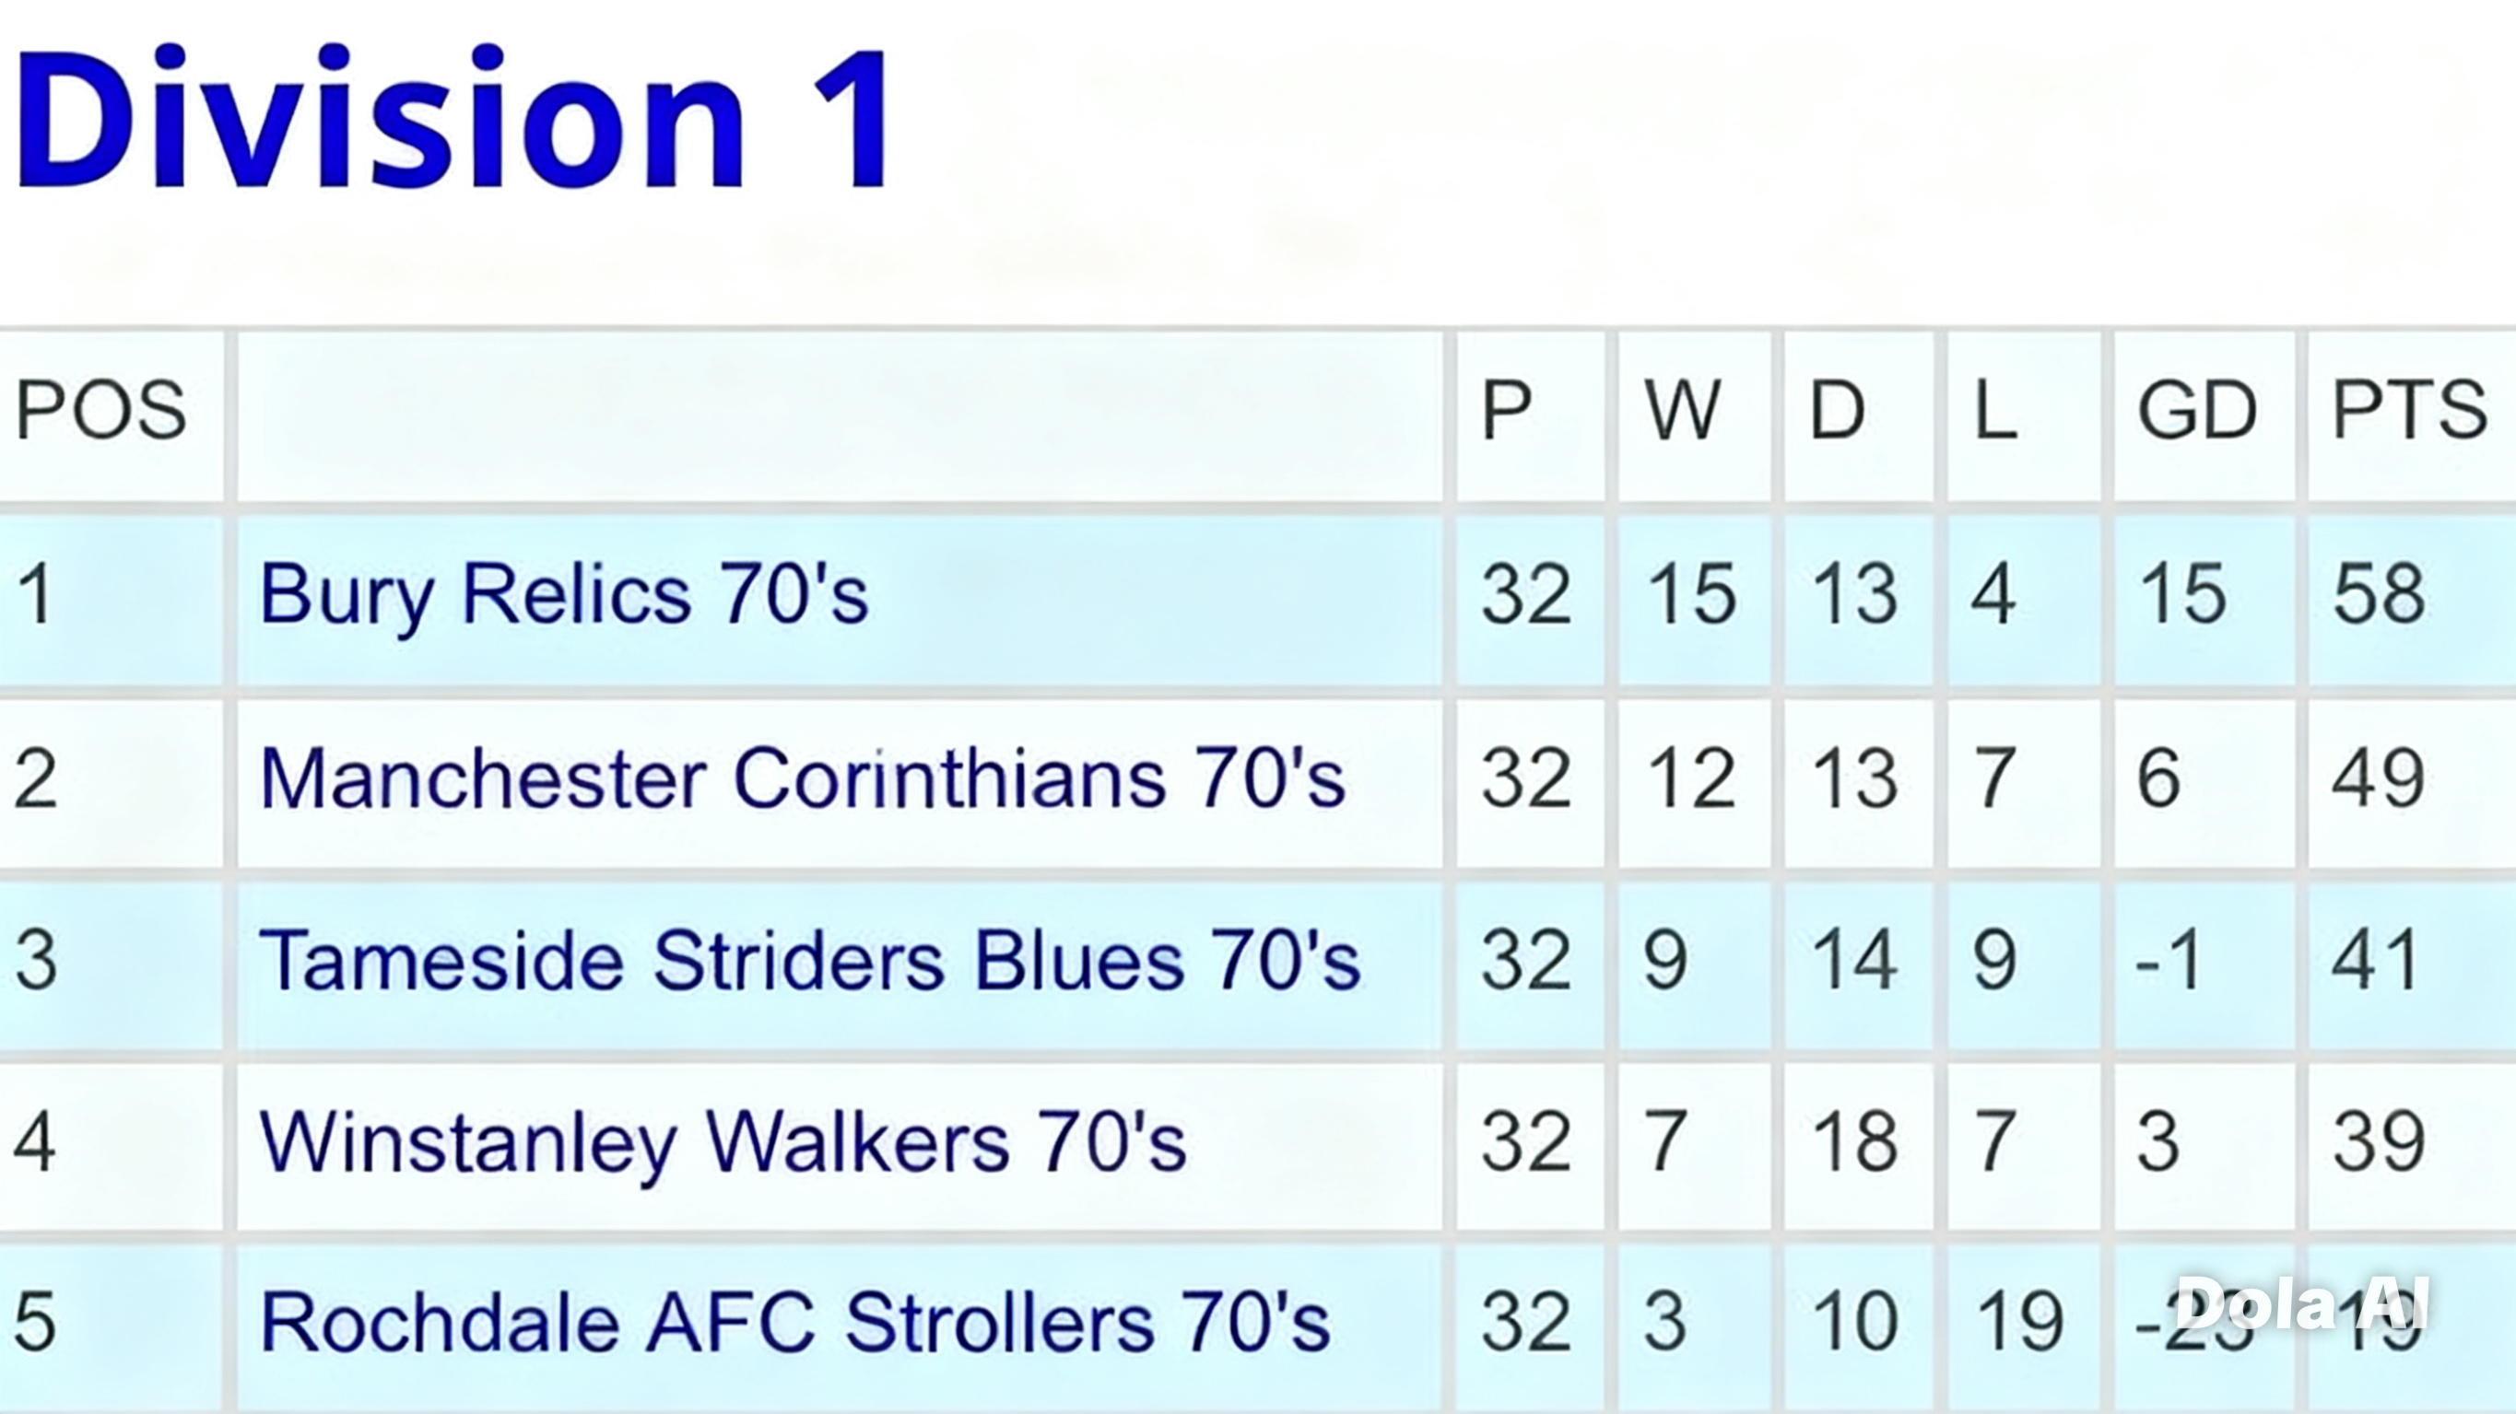The width and height of the screenshot is (2516, 1414).
Task: Click position number 3 in the table
Action: tap(36, 960)
